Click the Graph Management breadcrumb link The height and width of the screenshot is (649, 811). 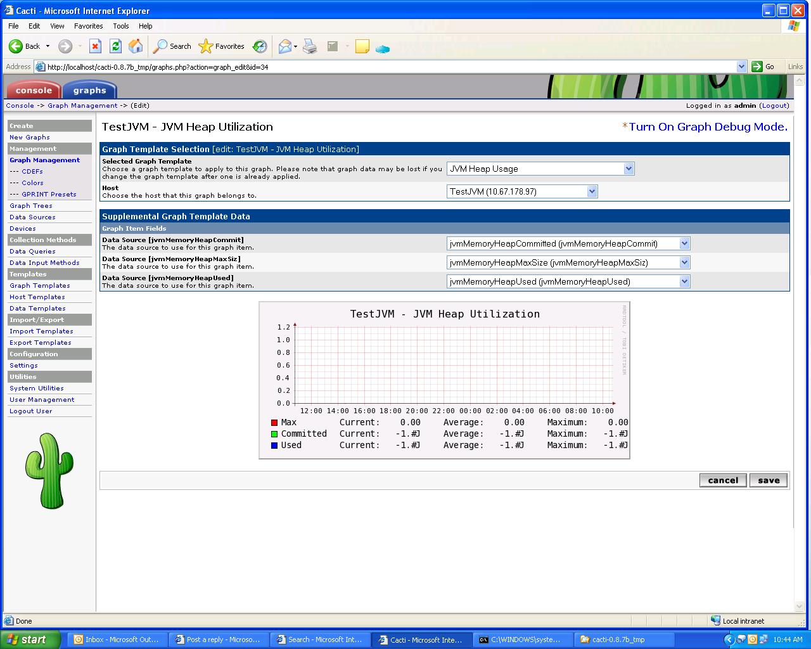(82, 106)
